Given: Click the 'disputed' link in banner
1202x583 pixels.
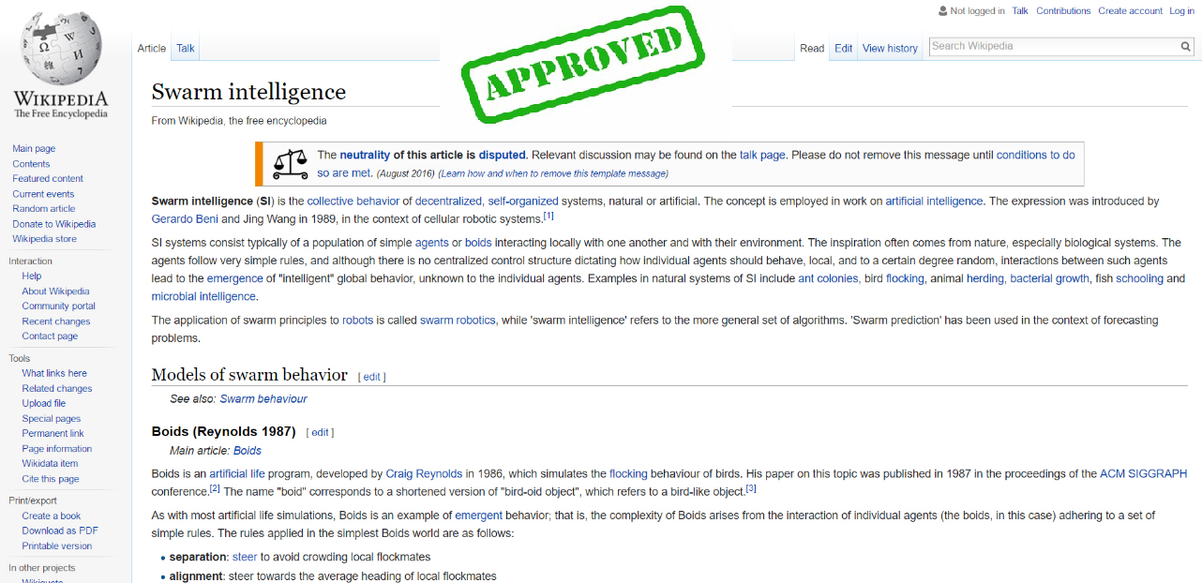Looking at the screenshot, I should [x=503, y=156].
